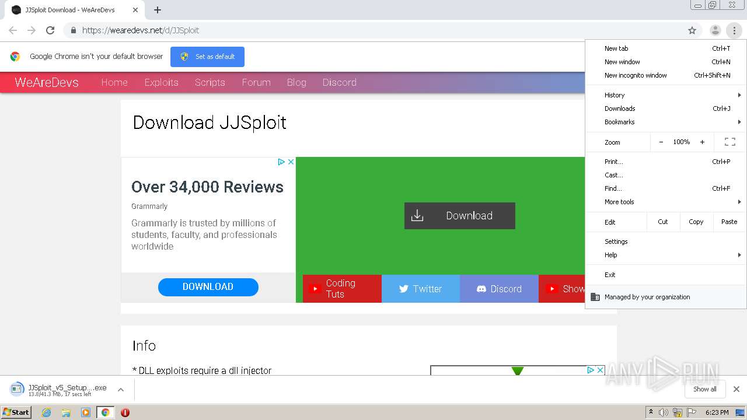Image resolution: width=747 pixels, height=420 pixels.
Task: Click the Home navigation link
Action: click(114, 82)
